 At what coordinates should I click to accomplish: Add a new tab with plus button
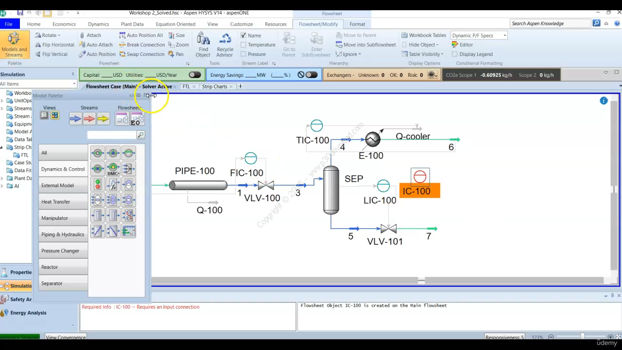click(x=240, y=87)
